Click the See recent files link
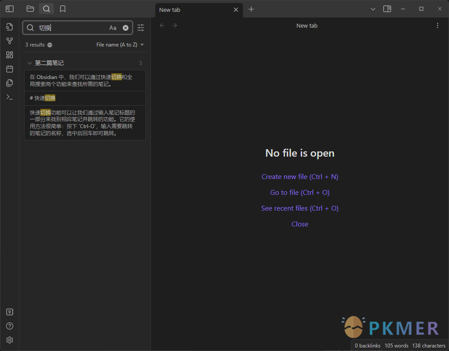Image resolution: width=449 pixels, height=351 pixels. (299, 208)
